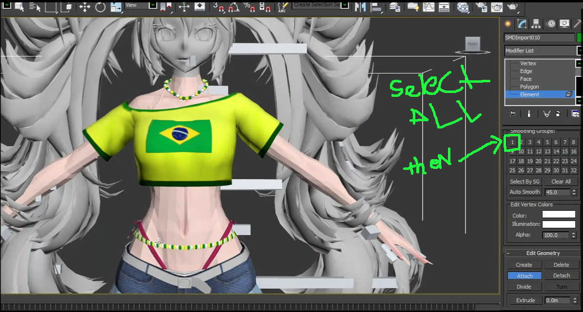Click the Auto Smooth 45.0 value field

pos(556,192)
